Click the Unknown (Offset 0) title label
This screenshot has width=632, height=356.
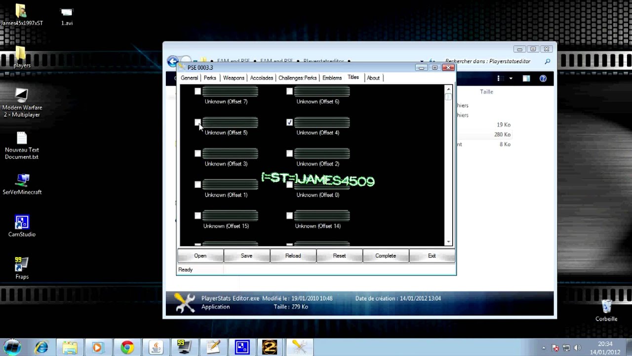[x=318, y=195]
